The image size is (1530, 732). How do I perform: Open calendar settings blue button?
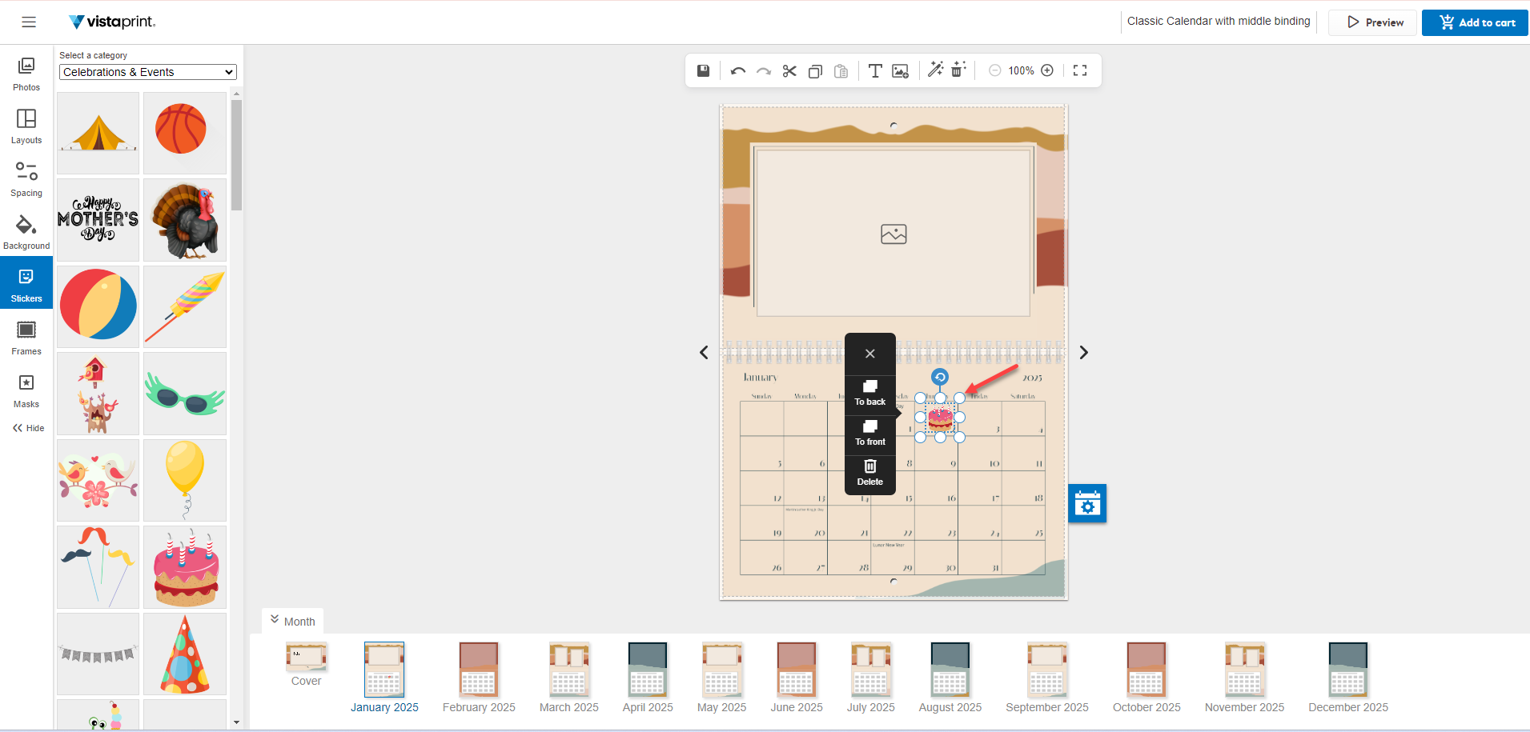click(x=1087, y=503)
